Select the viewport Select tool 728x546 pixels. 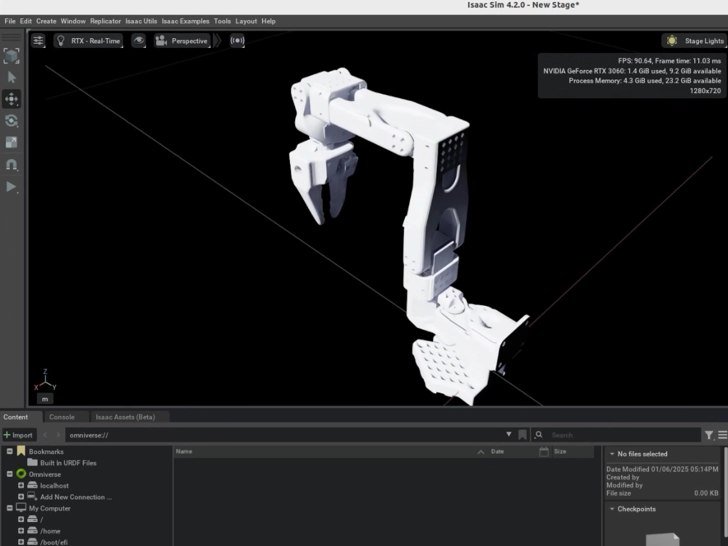pos(11,77)
